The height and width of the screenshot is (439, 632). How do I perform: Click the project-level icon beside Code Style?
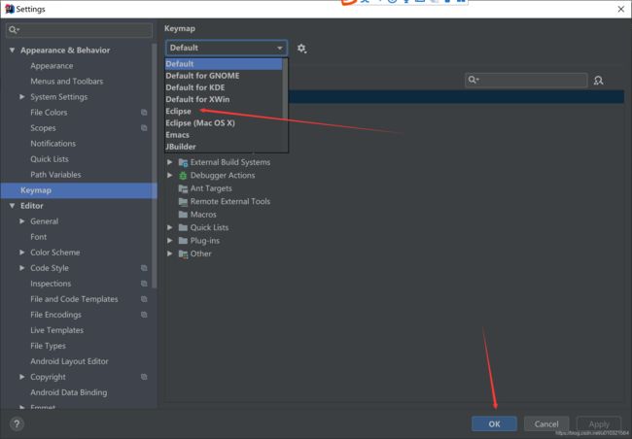point(144,268)
